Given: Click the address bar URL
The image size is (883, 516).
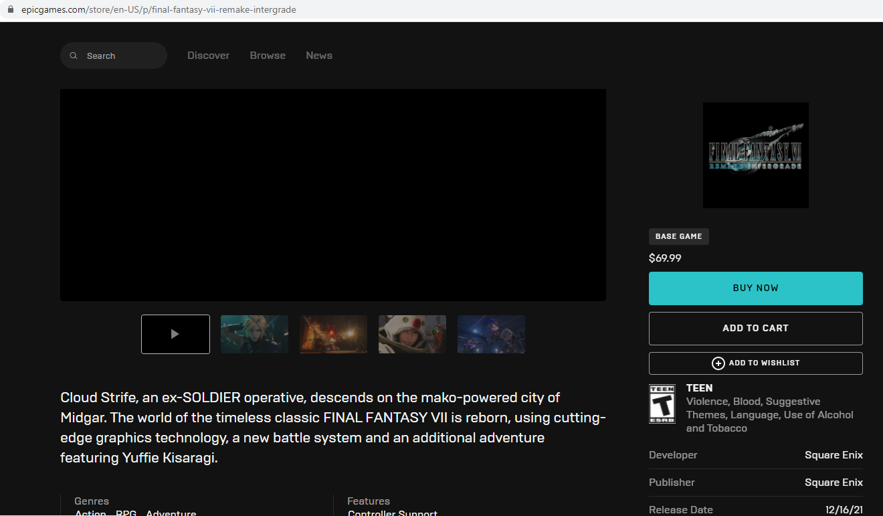Looking at the screenshot, I should tap(159, 10).
